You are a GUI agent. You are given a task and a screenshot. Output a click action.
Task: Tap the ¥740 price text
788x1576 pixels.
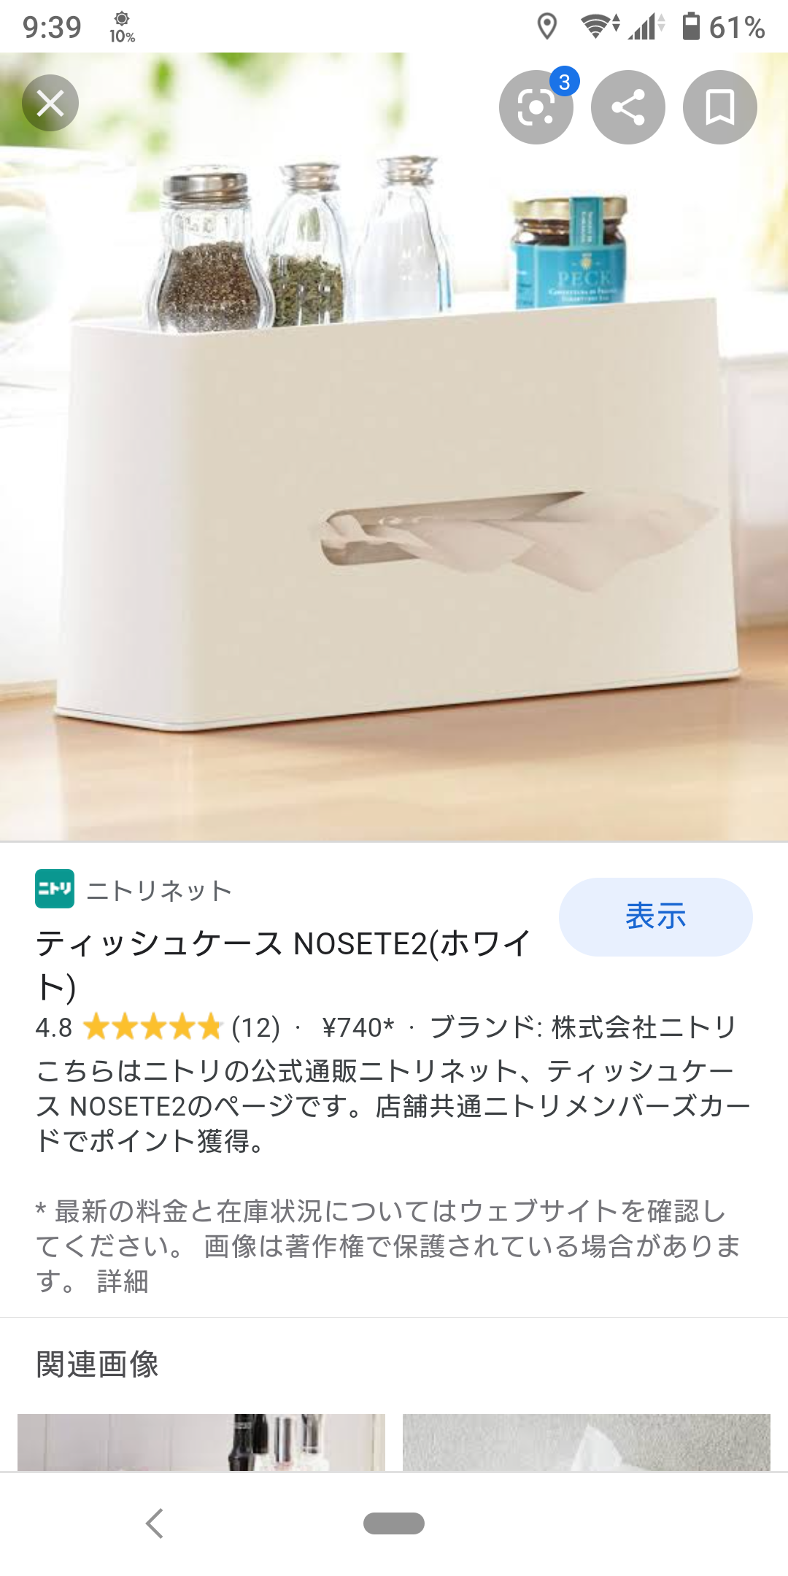click(358, 1027)
